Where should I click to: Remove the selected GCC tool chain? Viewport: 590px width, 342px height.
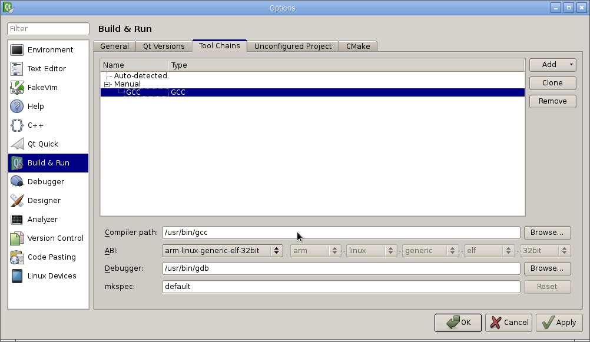pos(552,101)
